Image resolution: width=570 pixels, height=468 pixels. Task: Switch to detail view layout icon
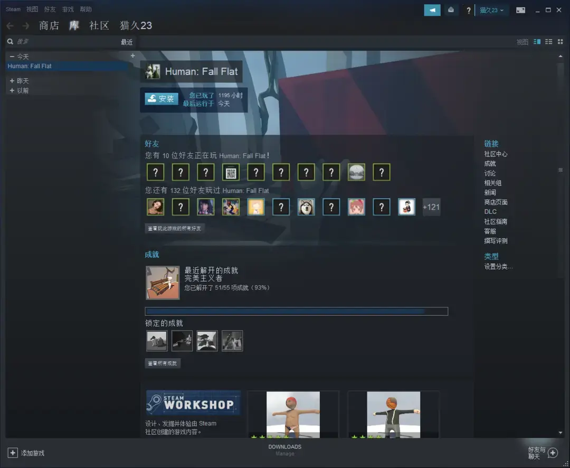click(537, 42)
